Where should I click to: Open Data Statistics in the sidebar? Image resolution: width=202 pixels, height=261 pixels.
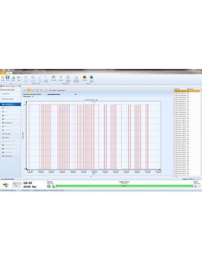(x=11, y=123)
